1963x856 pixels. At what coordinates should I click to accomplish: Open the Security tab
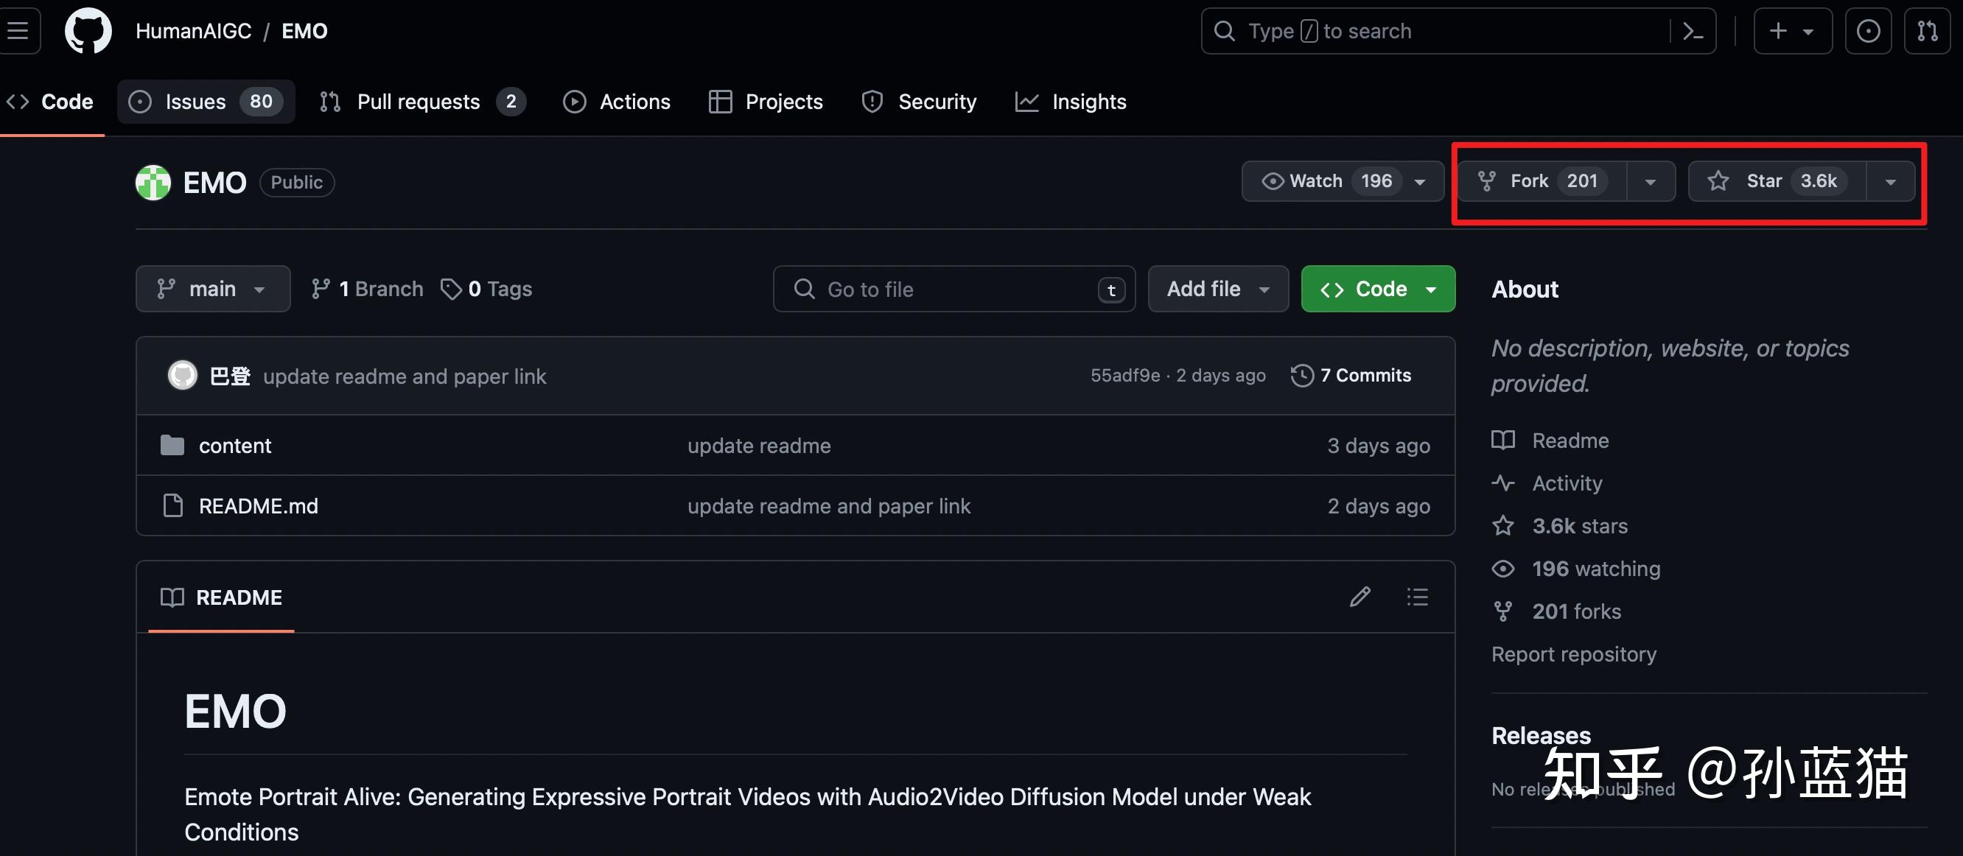point(919,102)
